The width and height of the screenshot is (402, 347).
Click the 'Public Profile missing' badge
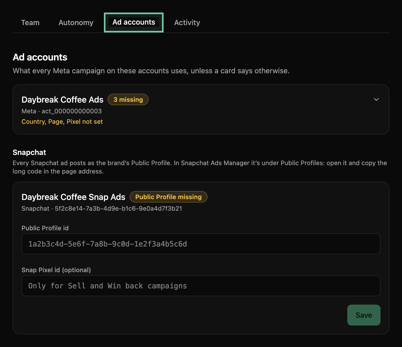pos(169,197)
